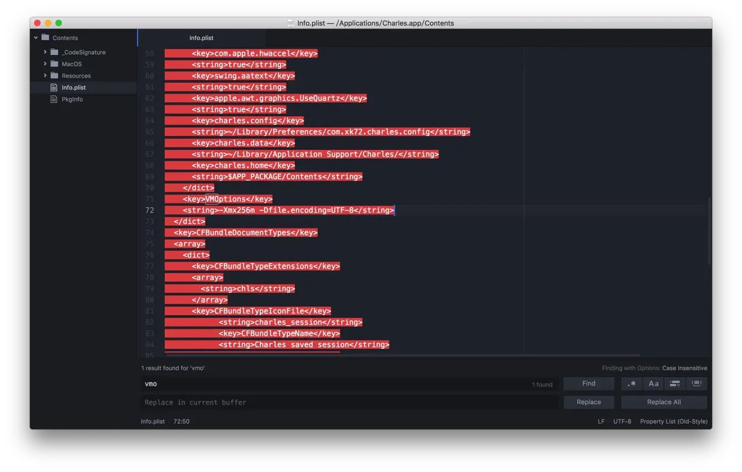Click apple.awt.graphics.UseQuartz key on line 62
742x472 pixels.
pos(277,98)
